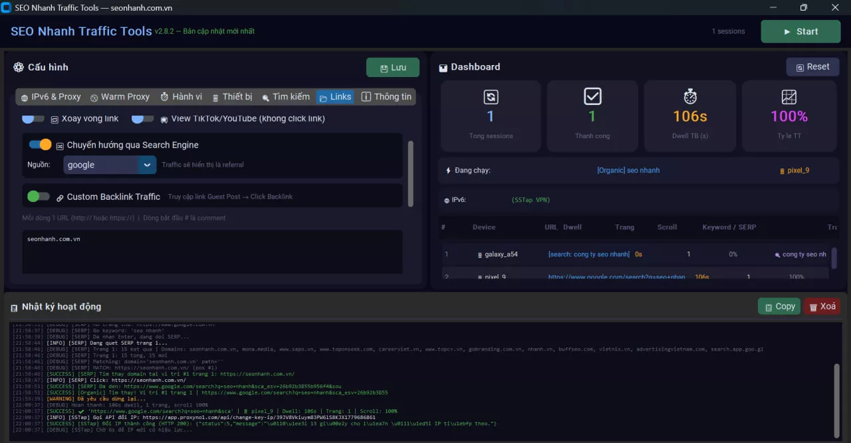Click the dropdown arrow next to google
851x443 pixels.
[147, 165]
